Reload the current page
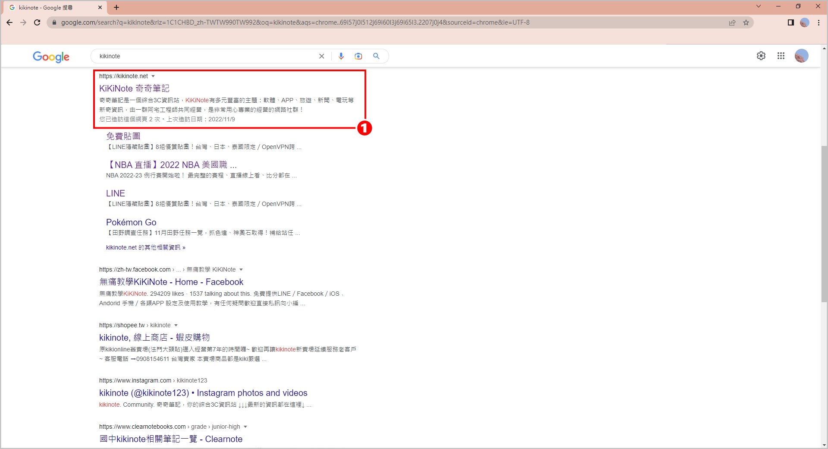The image size is (828, 449). point(37,22)
